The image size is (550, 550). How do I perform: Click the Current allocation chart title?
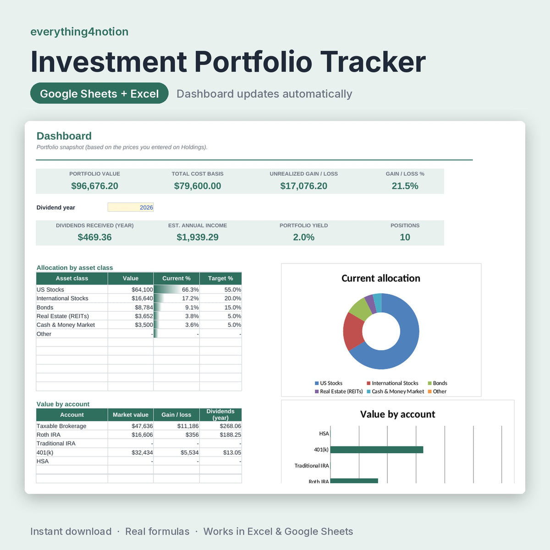[381, 278]
